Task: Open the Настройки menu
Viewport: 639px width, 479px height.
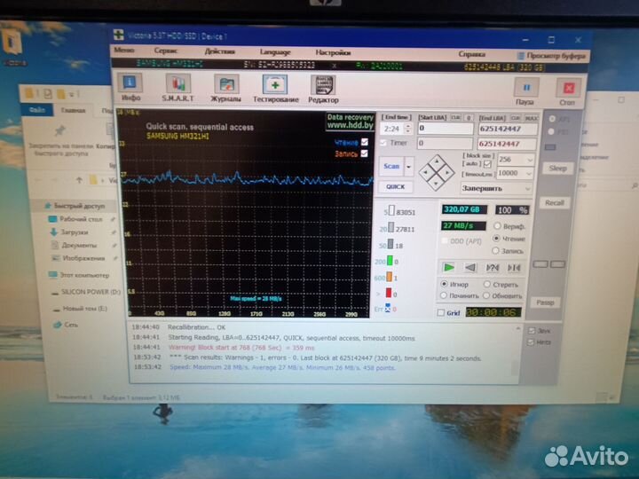Action: (x=334, y=52)
